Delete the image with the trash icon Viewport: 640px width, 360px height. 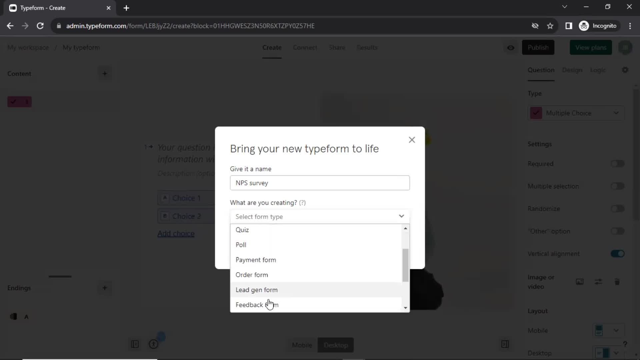coord(617,282)
